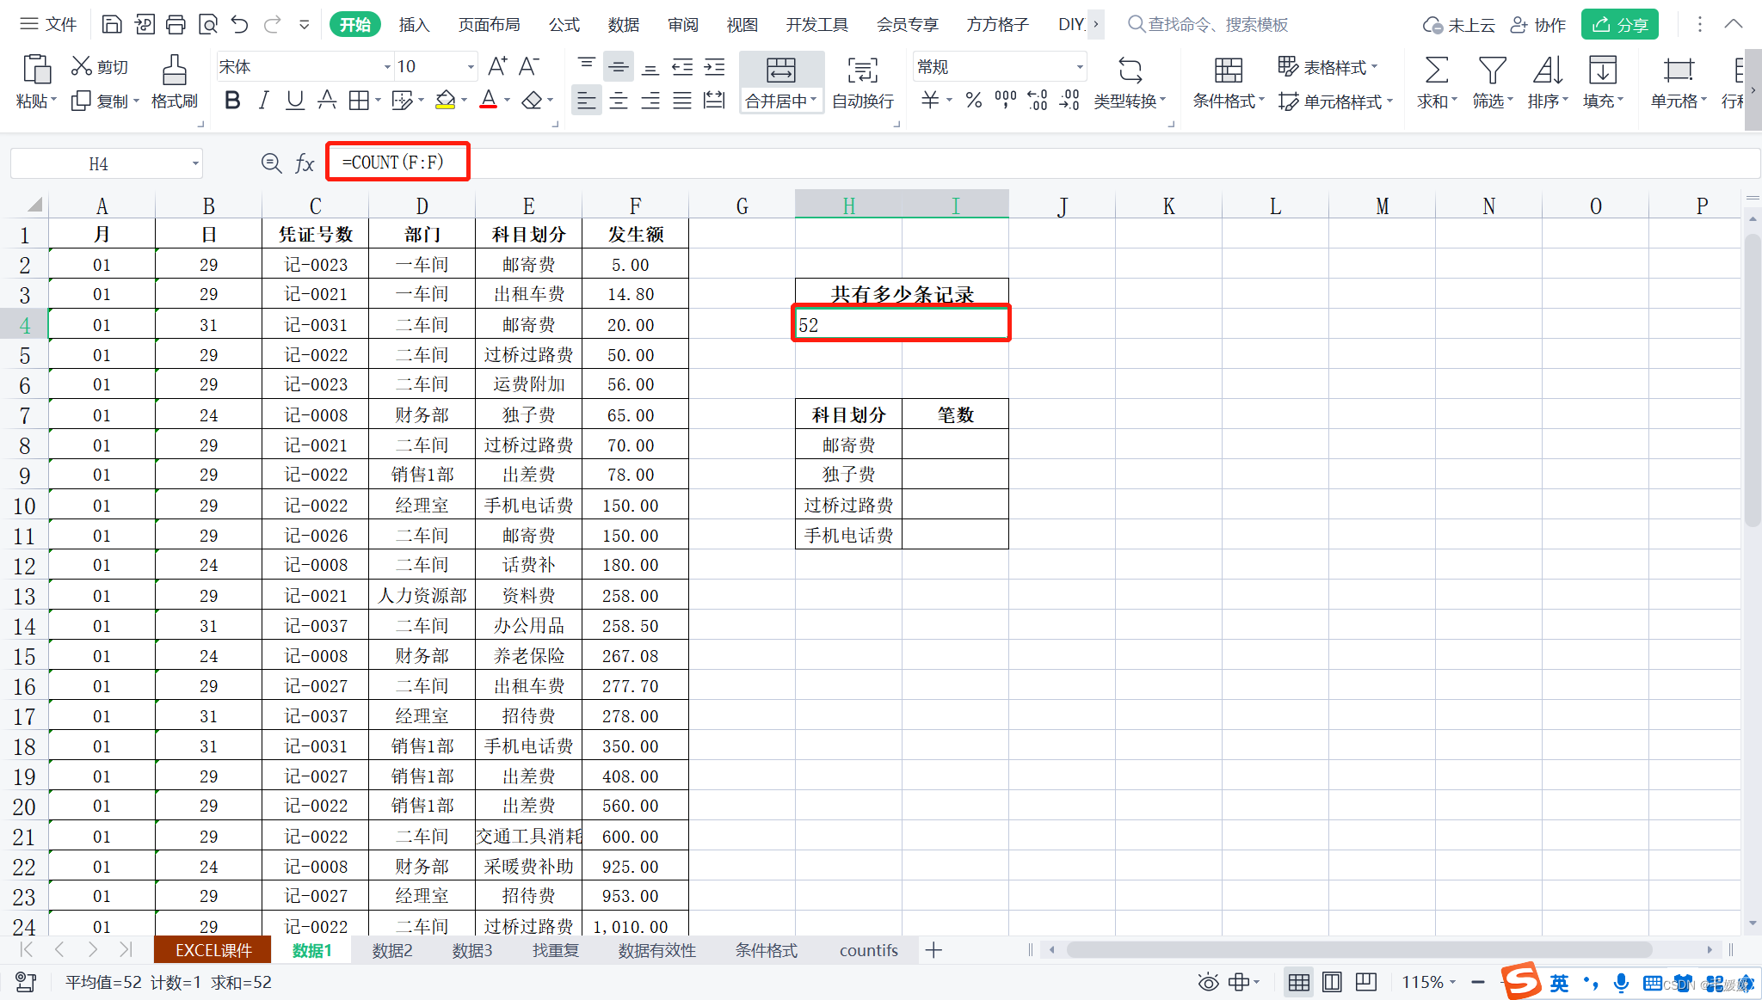Click the decrease indent icon

pos(683,66)
